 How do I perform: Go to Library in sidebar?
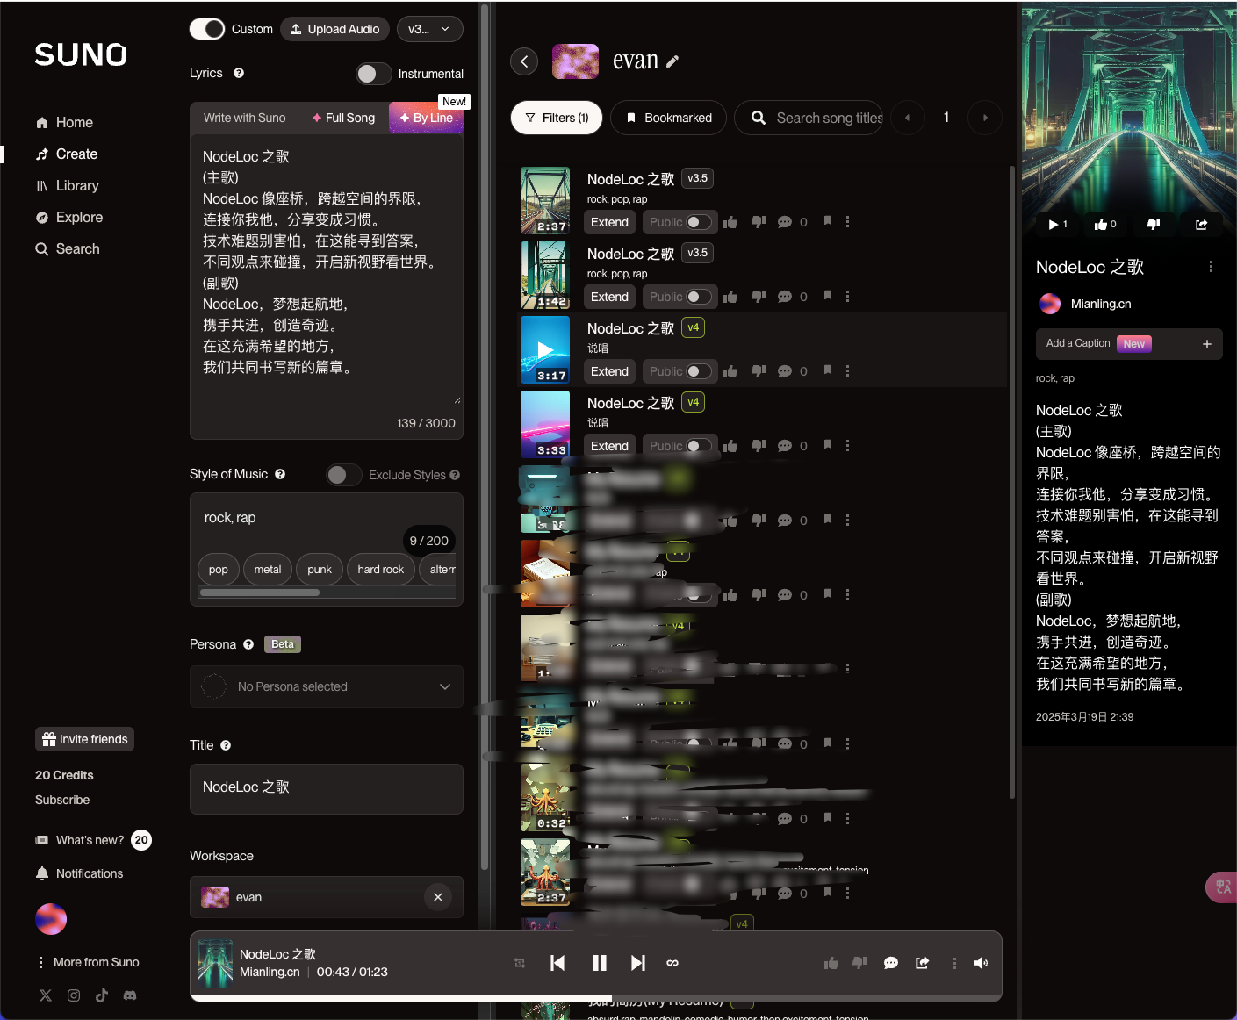tap(68, 186)
